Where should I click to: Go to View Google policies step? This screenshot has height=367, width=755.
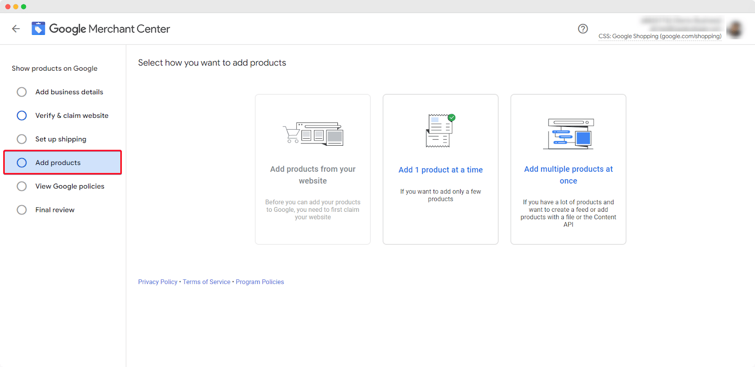[70, 186]
